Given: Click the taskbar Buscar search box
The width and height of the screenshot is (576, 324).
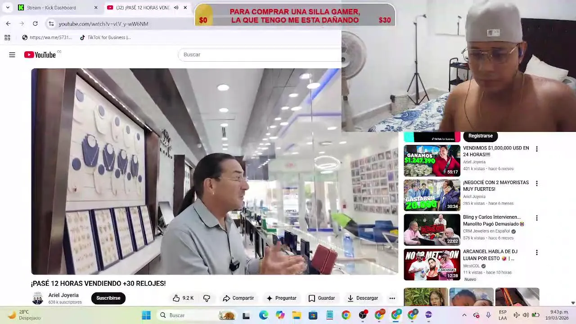Looking at the screenshot, I should (x=197, y=315).
